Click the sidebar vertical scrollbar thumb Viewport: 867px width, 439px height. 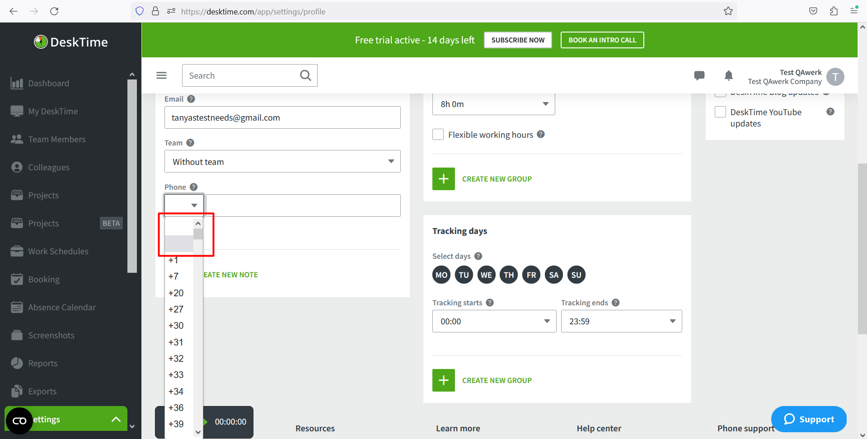[132, 176]
